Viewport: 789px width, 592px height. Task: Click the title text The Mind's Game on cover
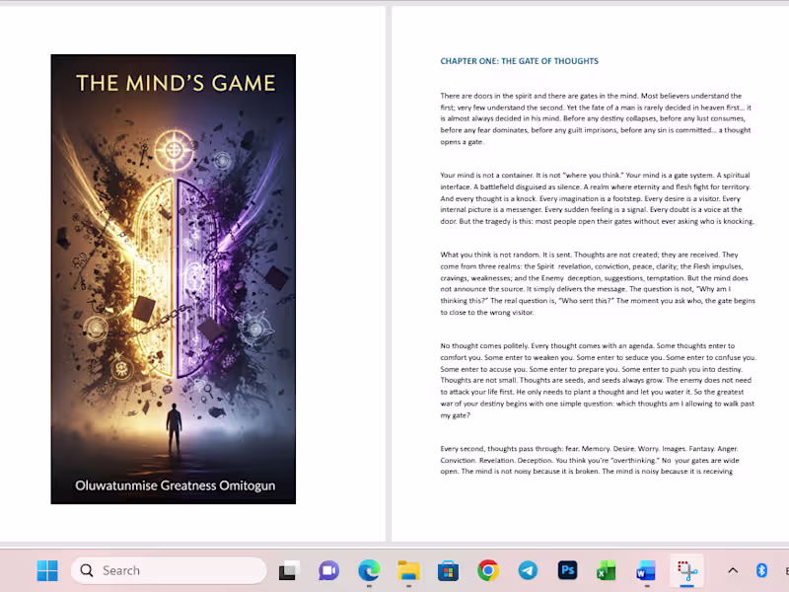(176, 83)
